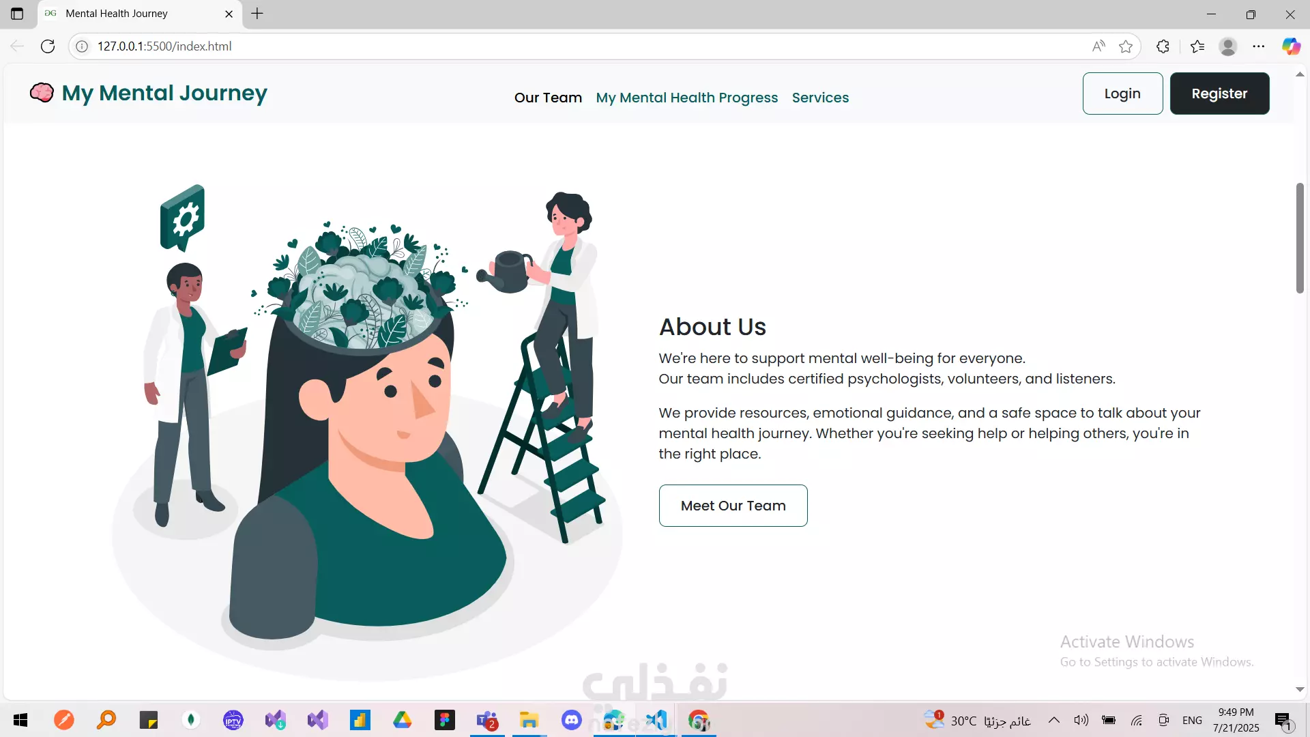Open Google Drive from the taskbar
The width and height of the screenshot is (1310, 737).
pos(403,720)
